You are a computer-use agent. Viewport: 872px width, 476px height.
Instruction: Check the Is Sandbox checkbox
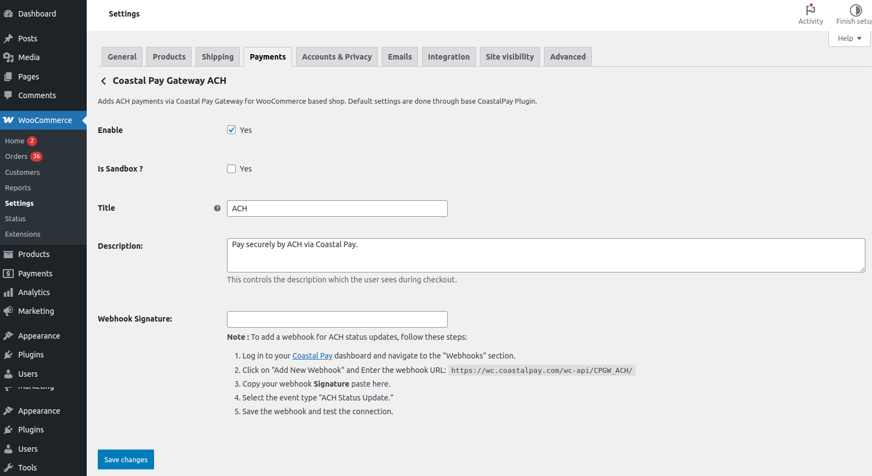pos(231,169)
